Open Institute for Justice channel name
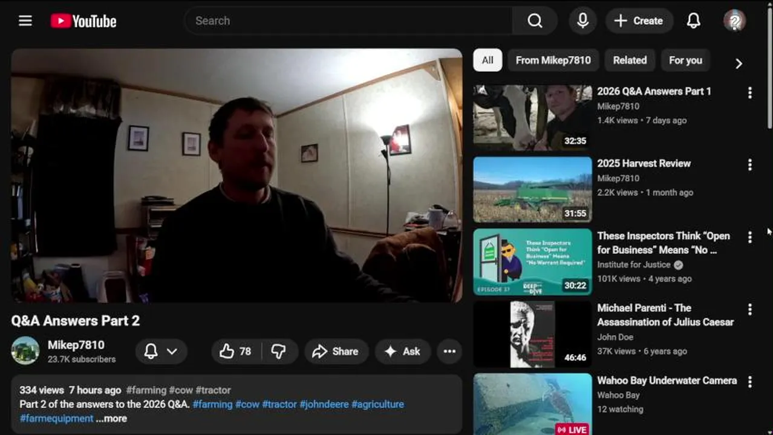 pos(633,265)
